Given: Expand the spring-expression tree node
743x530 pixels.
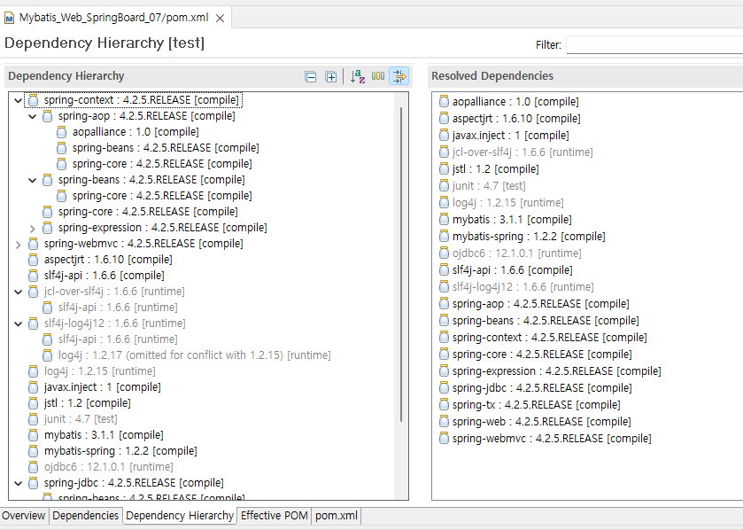Looking at the screenshot, I should pyautogui.click(x=32, y=228).
